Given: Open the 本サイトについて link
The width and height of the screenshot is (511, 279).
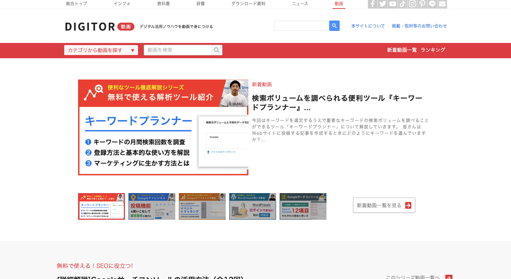Looking at the screenshot, I should tap(368, 26).
